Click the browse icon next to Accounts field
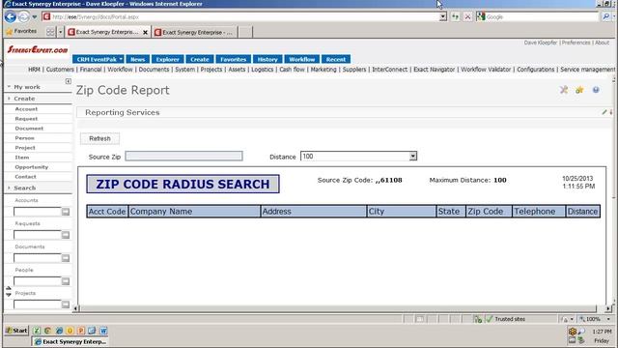The height and width of the screenshot is (348, 618). pyautogui.click(x=66, y=212)
